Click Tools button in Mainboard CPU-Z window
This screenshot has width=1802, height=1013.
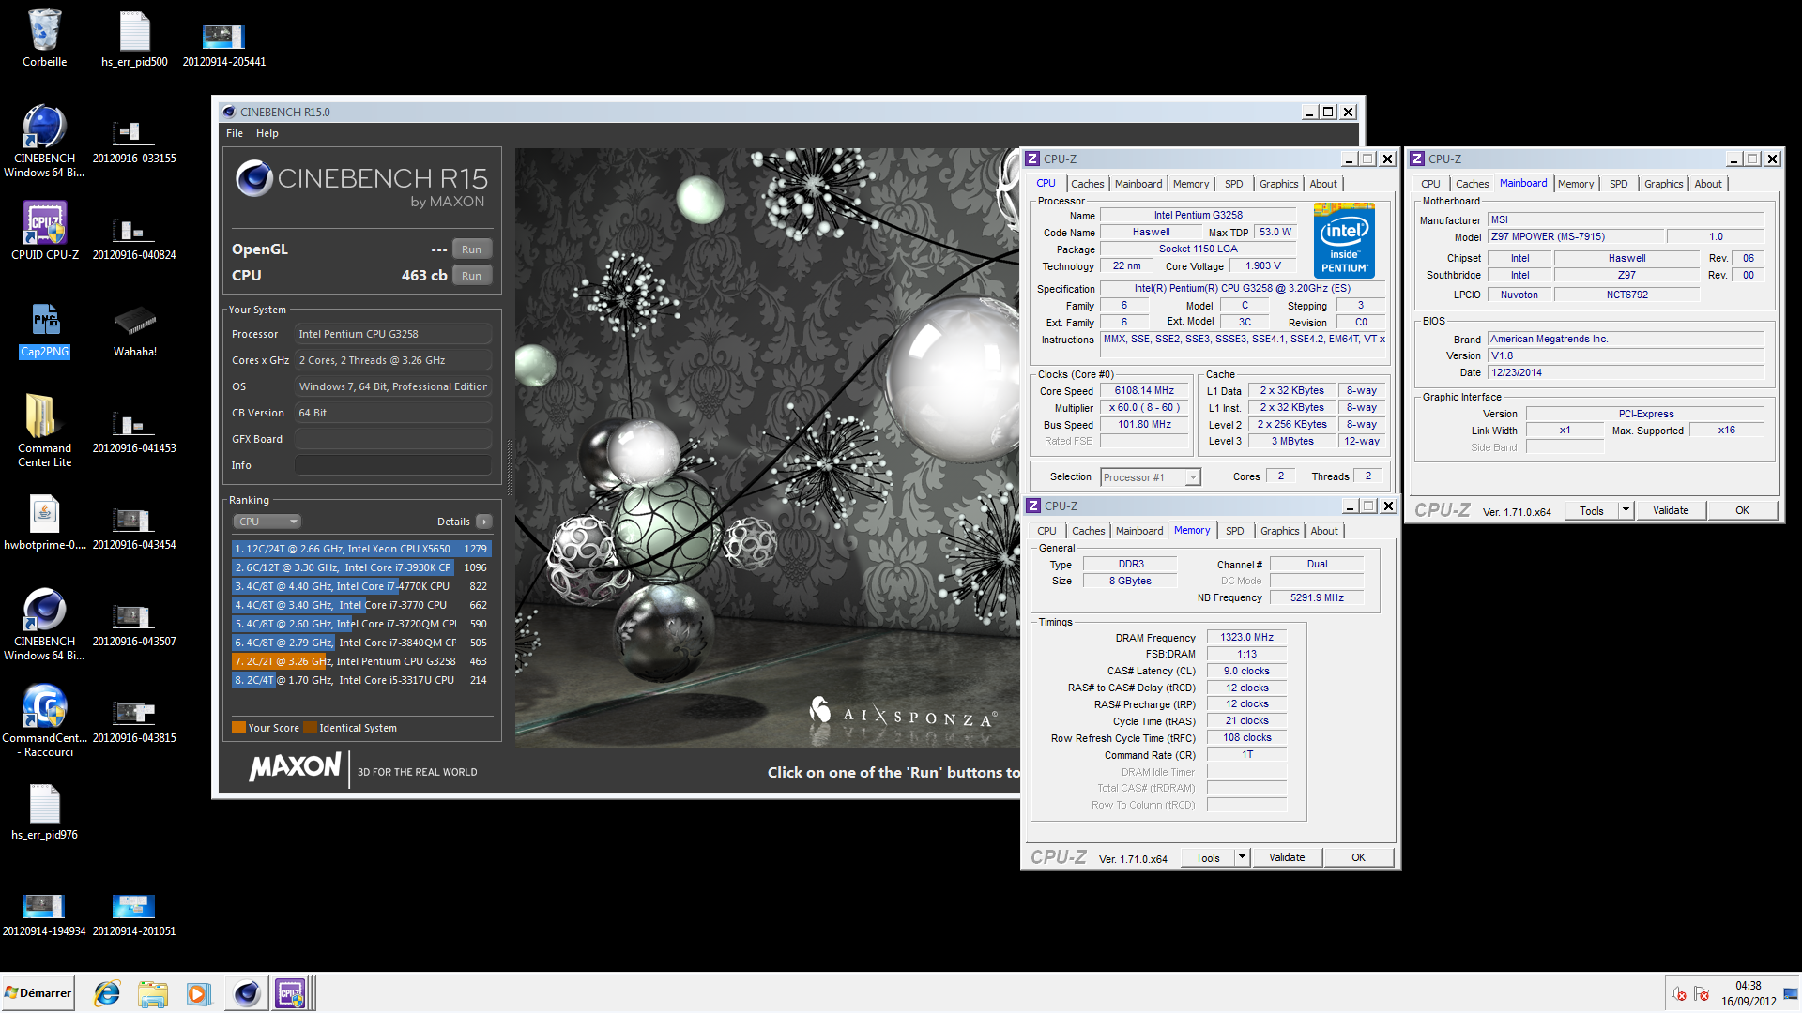coord(1592,511)
